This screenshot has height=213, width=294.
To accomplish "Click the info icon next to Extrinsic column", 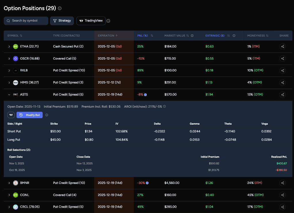I will pos(234,35).
